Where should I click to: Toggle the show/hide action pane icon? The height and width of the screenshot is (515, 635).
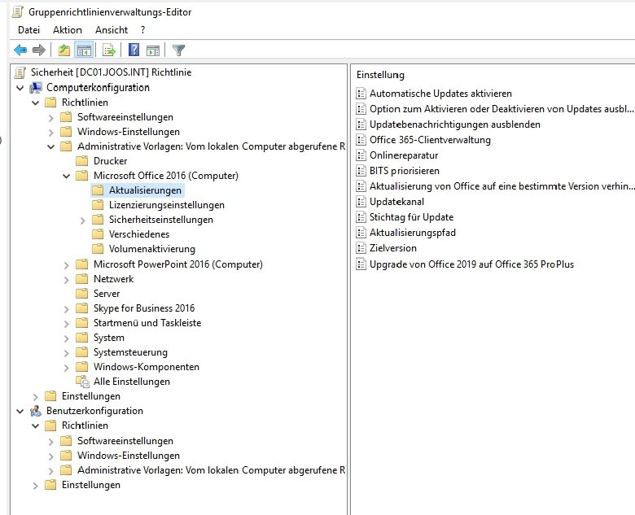(x=152, y=50)
